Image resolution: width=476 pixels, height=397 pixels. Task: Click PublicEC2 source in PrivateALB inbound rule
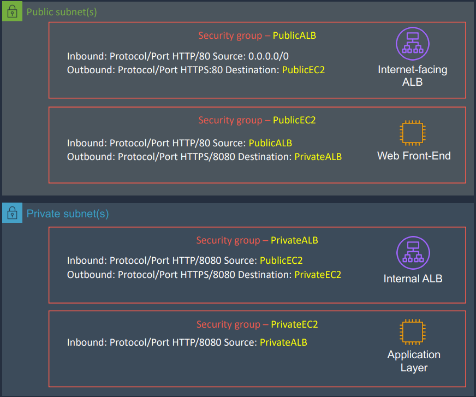[x=281, y=260]
